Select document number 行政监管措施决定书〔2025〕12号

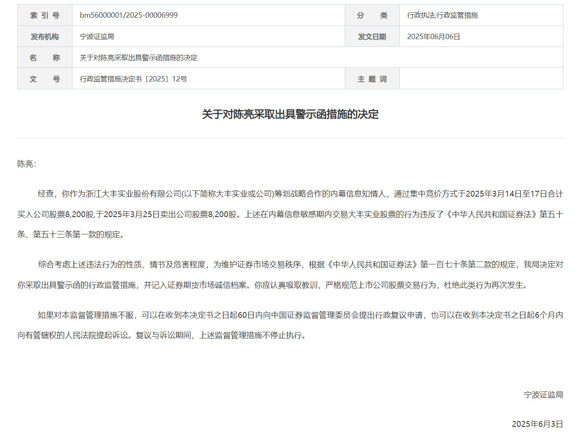pyautogui.click(x=133, y=79)
